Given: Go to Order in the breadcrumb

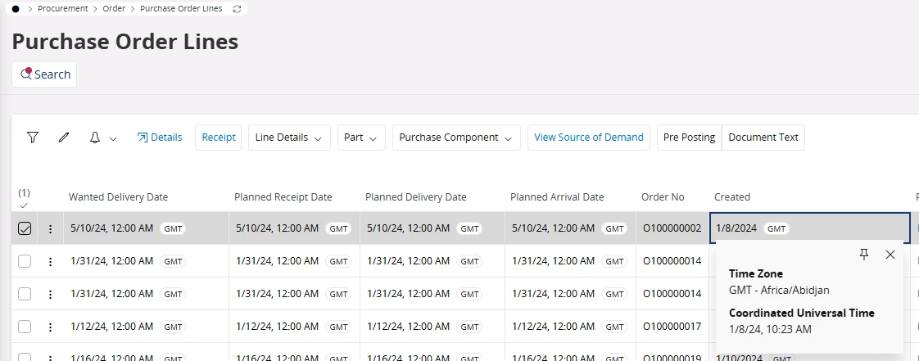Looking at the screenshot, I should pyautogui.click(x=115, y=9).
